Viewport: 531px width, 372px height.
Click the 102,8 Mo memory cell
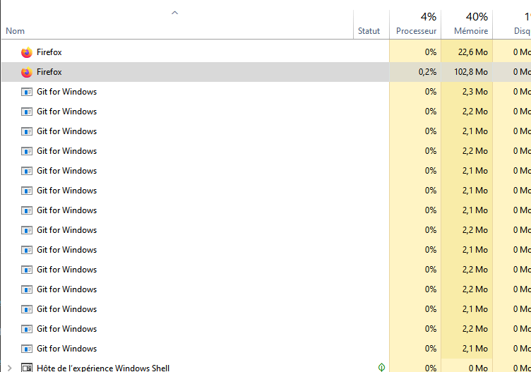point(467,72)
